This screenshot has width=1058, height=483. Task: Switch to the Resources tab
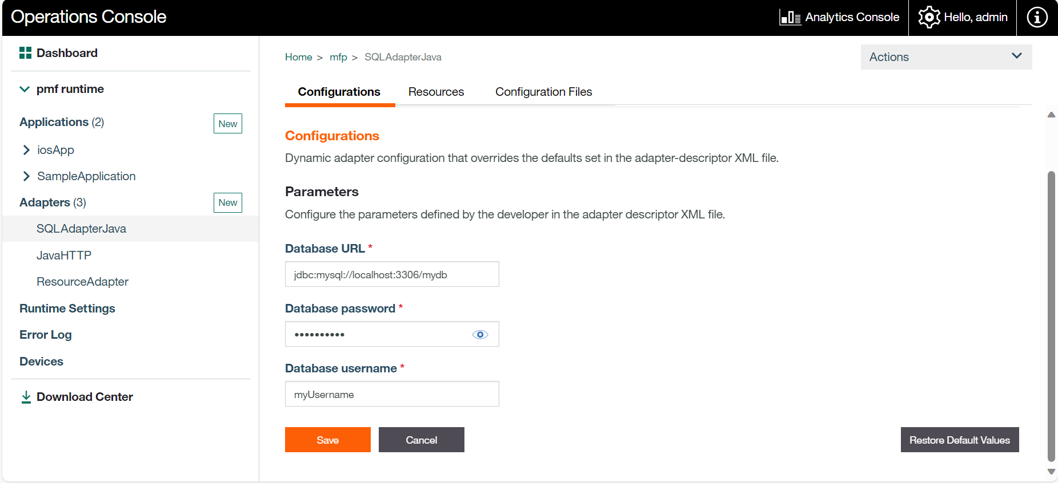point(436,92)
